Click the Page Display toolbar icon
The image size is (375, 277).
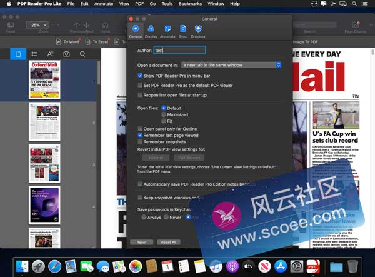356,25
